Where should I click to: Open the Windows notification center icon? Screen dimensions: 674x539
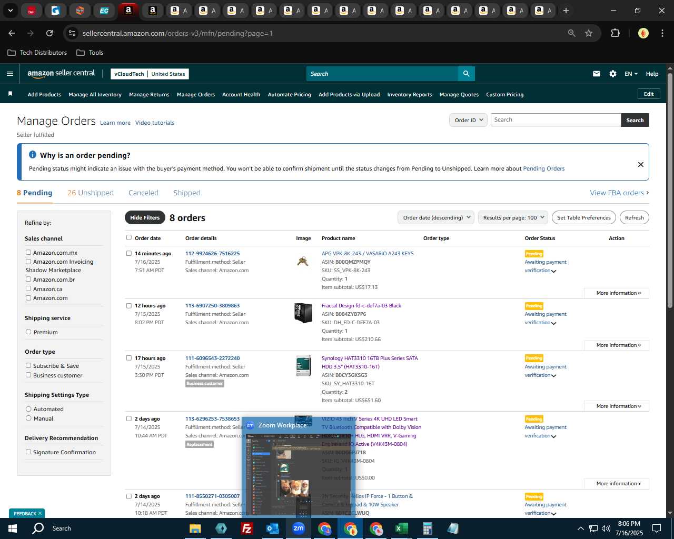[x=657, y=528]
